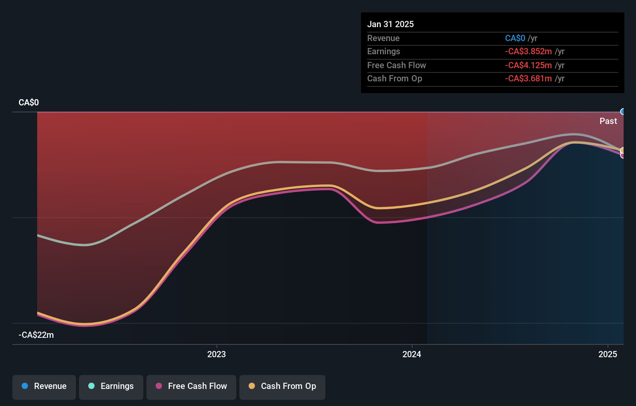The image size is (636, 406).
Task: Click the CA$0 revenue value in tooltip
Action: [515, 38]
